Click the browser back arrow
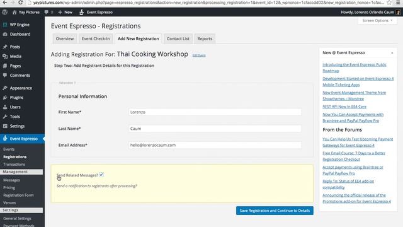 4,3
